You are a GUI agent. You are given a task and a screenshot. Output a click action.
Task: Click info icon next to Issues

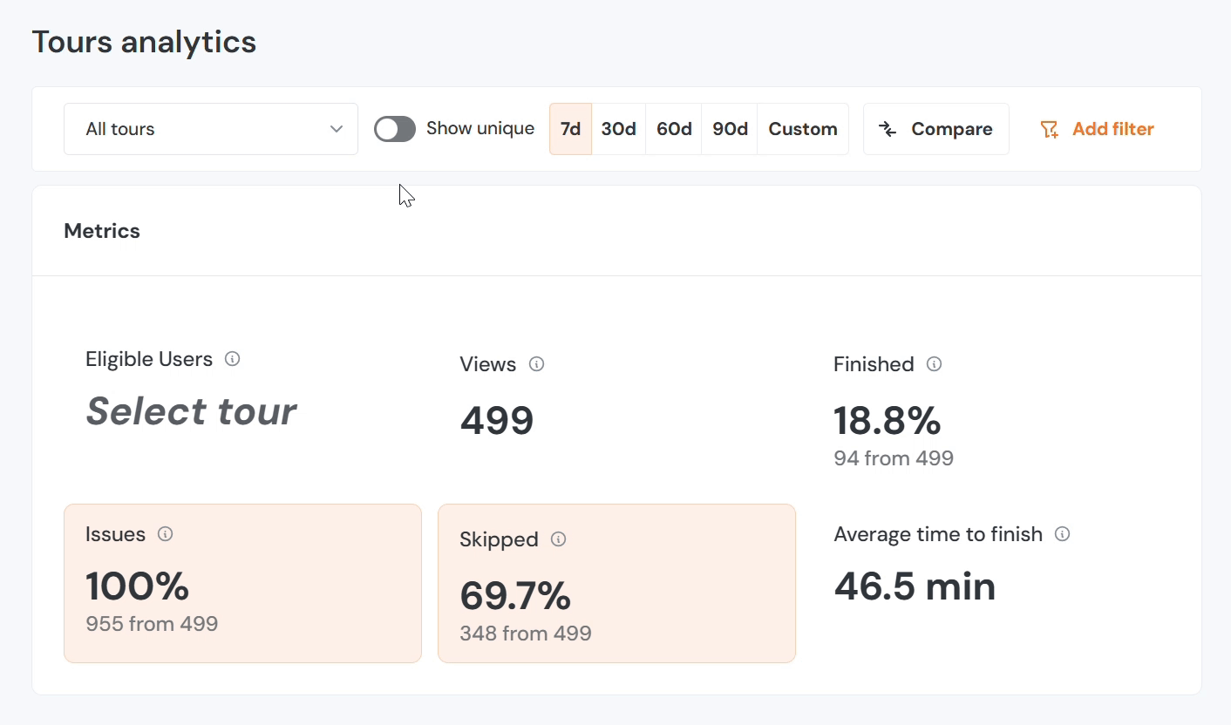click(166, 534)
